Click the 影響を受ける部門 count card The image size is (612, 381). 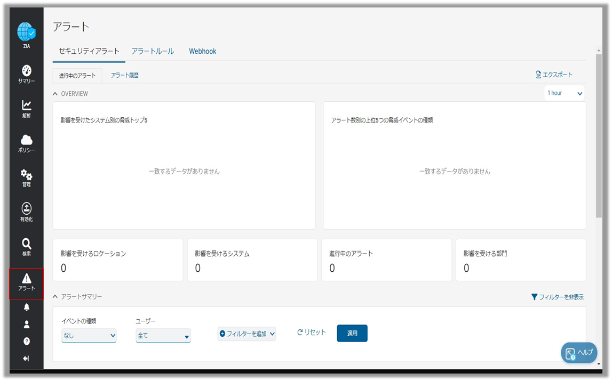pyautogui.click(x=521, y=260)
